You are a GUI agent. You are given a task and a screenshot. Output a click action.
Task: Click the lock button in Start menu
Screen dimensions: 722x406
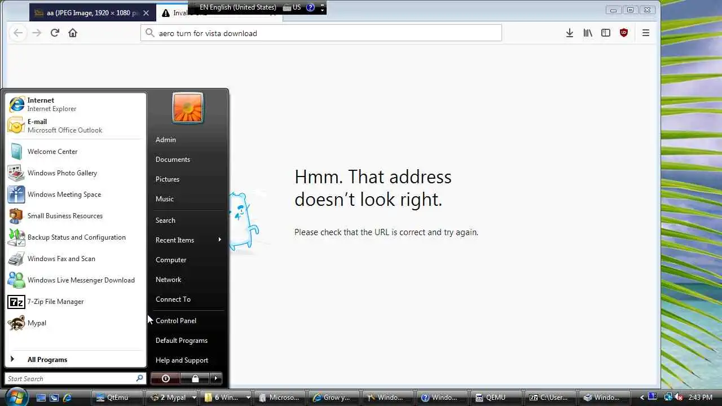click(195, 378)
